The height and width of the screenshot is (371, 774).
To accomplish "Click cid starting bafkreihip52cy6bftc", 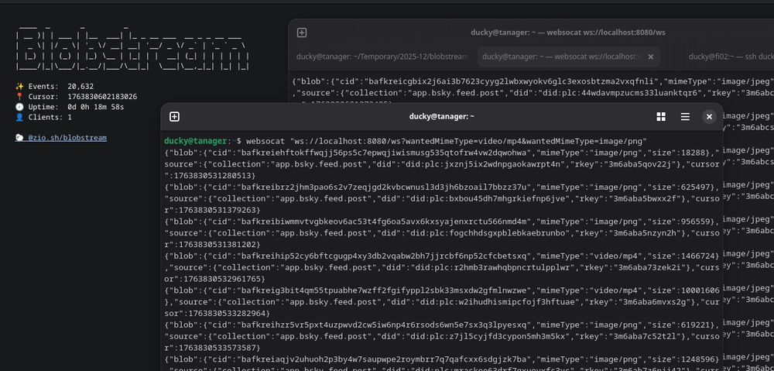I will [x=385, y=256].
